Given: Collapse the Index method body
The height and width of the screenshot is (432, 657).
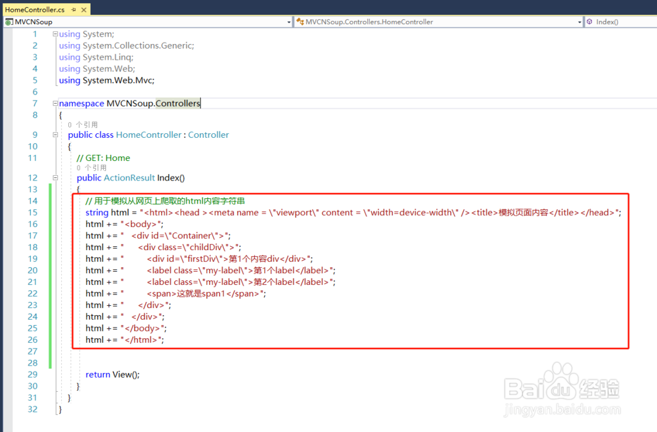Looking at the screenshot, I should pyautogui.click(x=55, y=177).
